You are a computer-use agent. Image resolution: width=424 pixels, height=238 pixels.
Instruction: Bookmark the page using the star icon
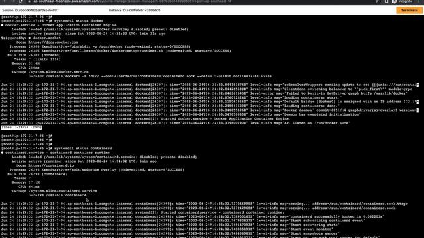[377, 1]
